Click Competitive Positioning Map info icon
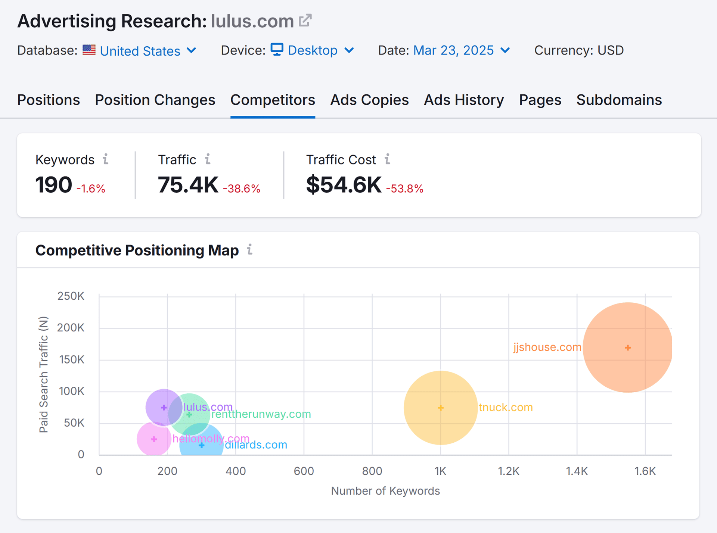The width and height of the screenshot is (717, 533). (x=250, y=249)
